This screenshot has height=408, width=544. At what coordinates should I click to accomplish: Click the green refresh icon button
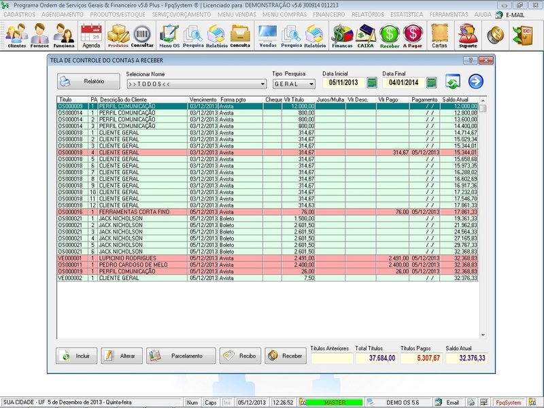coord(453,82)
